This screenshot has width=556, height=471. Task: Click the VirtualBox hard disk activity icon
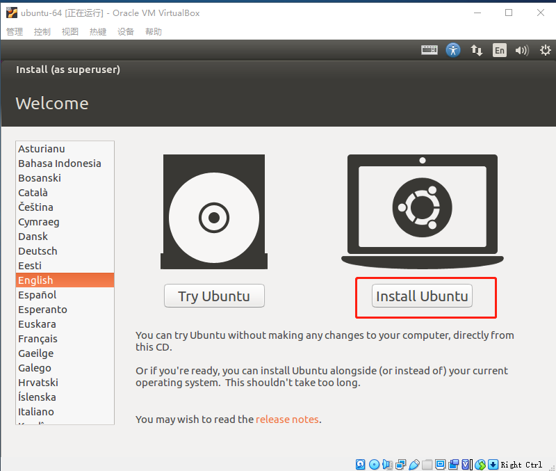[x=360, y=464]
